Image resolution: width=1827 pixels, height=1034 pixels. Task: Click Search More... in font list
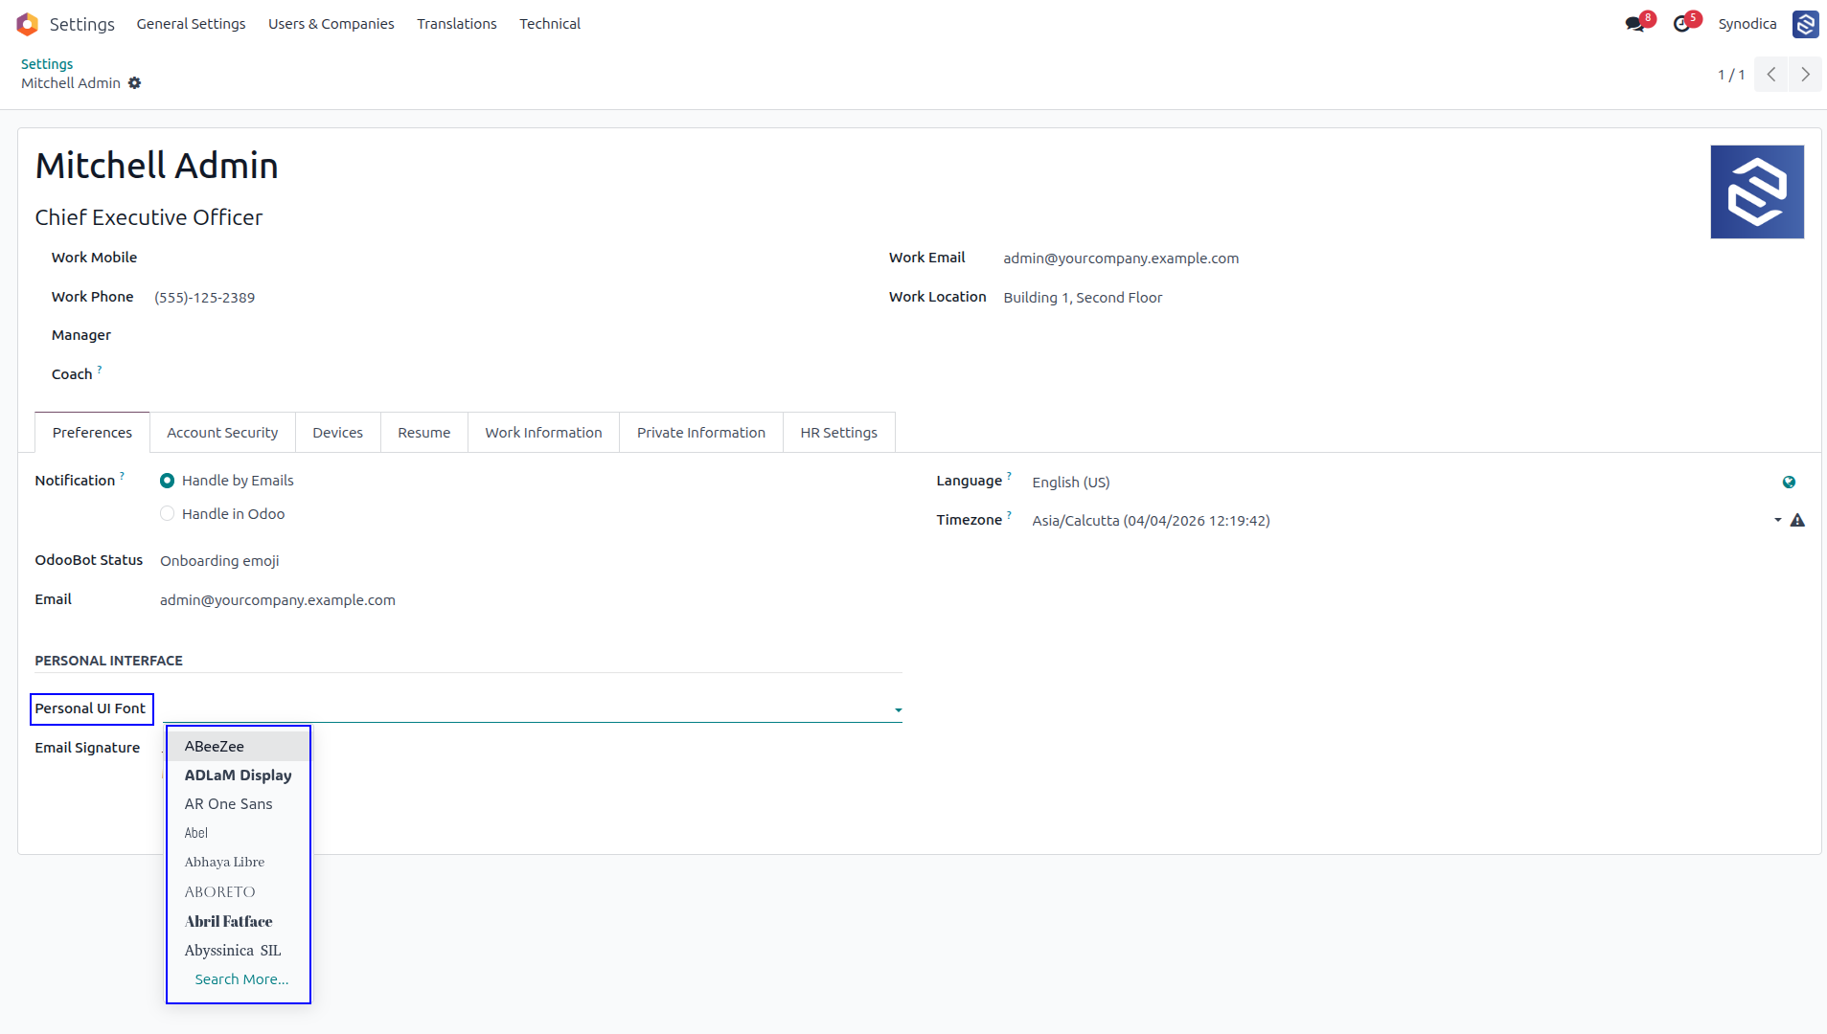pos(241,979)
